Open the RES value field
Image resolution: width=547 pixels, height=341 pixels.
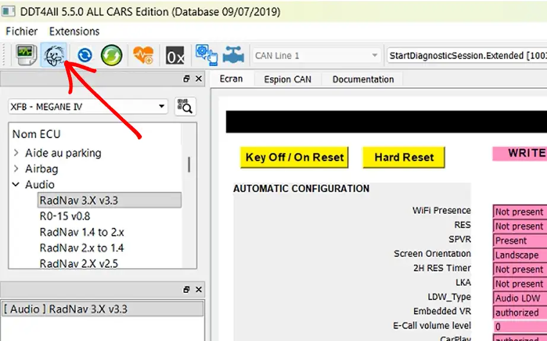pos(520,226)
